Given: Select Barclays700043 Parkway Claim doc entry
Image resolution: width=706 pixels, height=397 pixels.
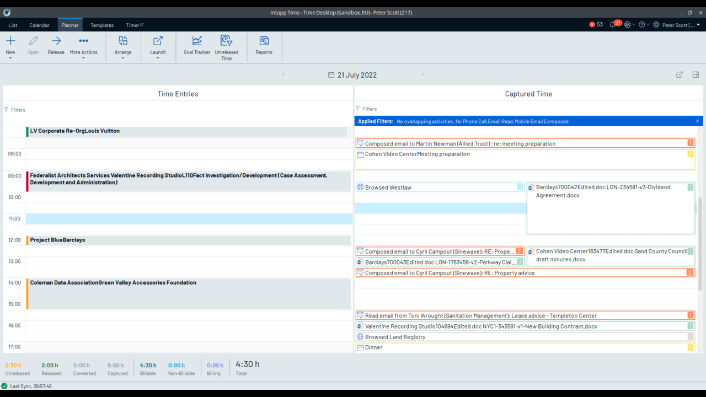Looking at the screenshot, I should tap(440, 262).
